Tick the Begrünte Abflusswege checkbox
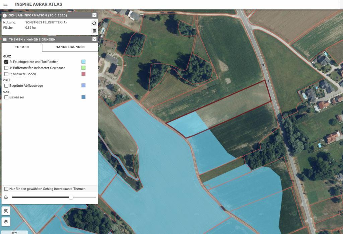This screenshot has width=343, height=234. (6, 86)
